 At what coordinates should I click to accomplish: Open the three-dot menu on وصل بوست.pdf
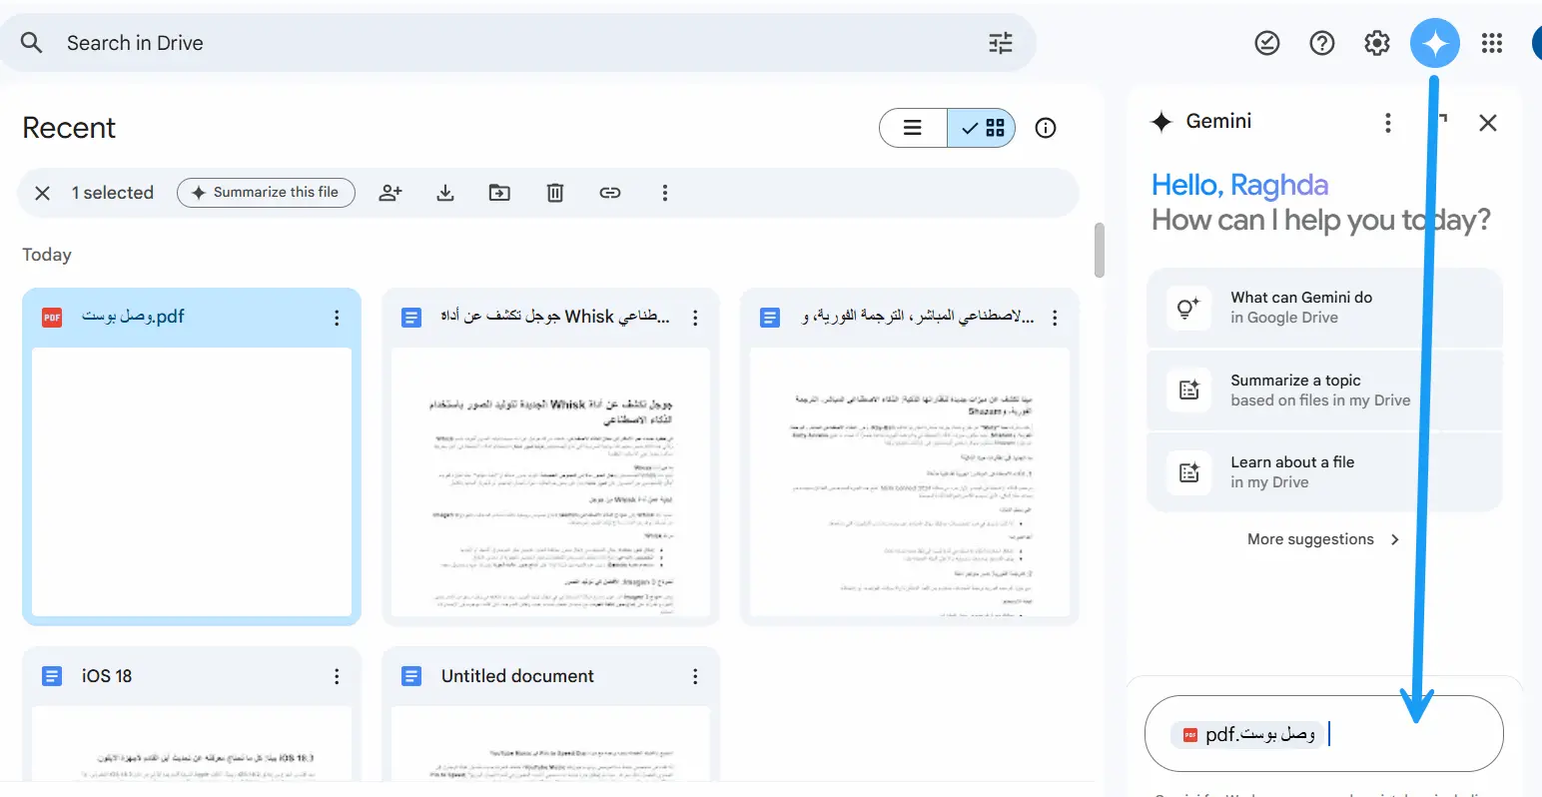pyautogui.click(x=337, y=317)
